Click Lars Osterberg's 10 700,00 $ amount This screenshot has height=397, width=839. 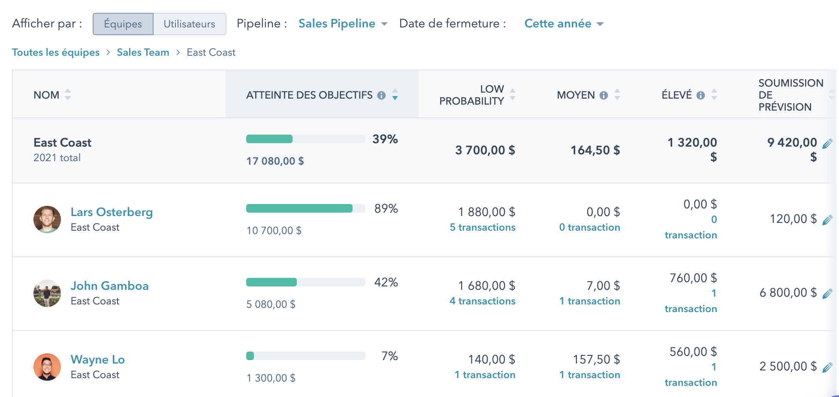click(274, 231)
